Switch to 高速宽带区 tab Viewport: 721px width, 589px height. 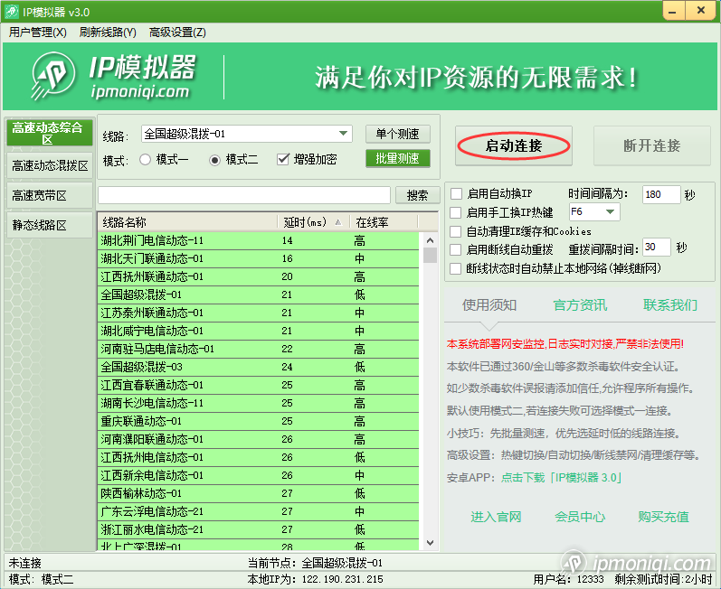[50, 195]
